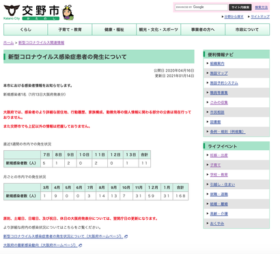Open 結婚・離婚 life event link
Screen dimensions: 280x254
pos(219,204)
